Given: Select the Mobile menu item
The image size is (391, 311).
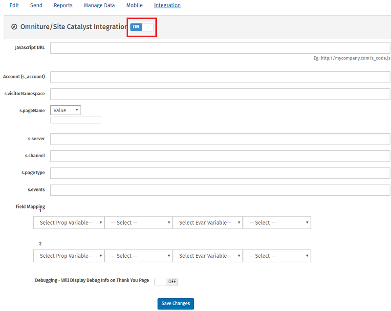Looking at the screenshot, I should 134,5.
